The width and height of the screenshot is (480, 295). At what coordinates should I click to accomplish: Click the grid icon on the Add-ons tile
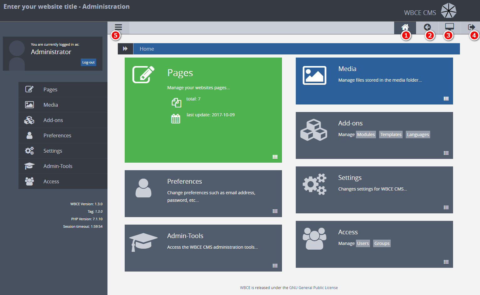click(x=446, y=153)
